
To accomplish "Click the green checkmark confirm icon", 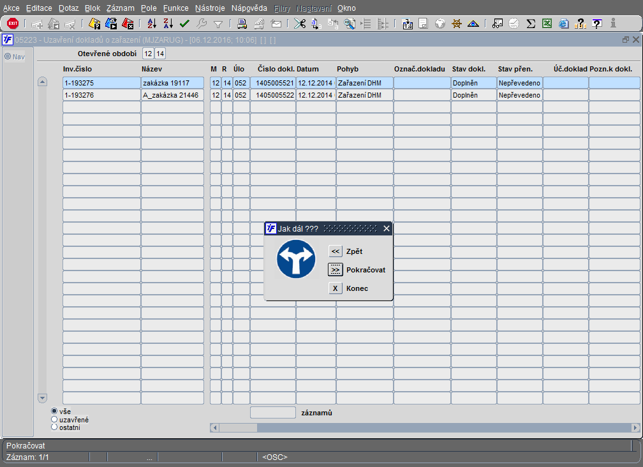I will (x=184, y=24).
